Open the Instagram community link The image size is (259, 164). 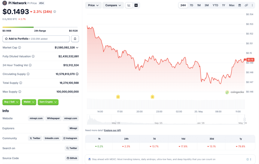[x=70, y=138]
